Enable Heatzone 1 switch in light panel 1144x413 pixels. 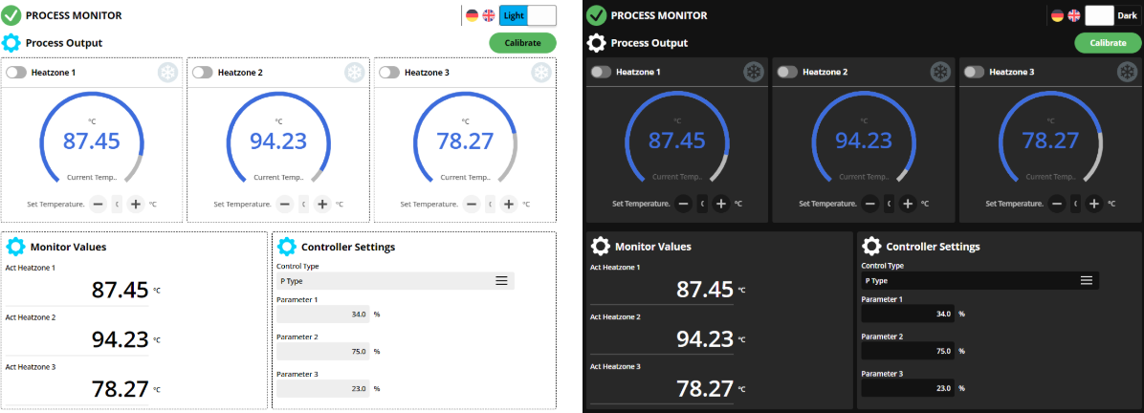(x=17, y=73)
